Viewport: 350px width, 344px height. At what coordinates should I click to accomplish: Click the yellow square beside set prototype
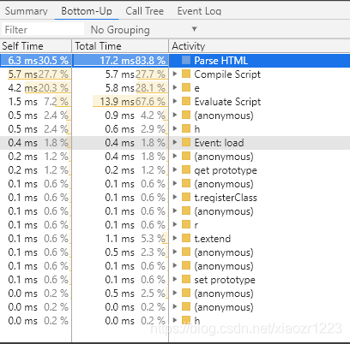[x=186, y=279]
